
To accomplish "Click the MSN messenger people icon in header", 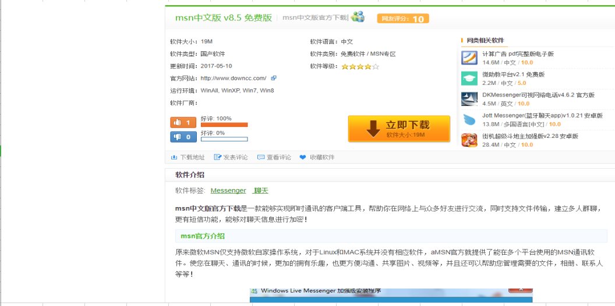I will pos(358,17).
